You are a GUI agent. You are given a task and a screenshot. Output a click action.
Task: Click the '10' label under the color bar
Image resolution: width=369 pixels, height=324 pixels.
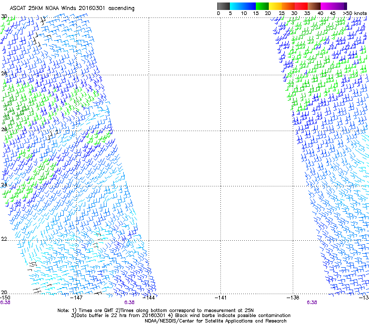pyautogui.click(x=244, y=13)
